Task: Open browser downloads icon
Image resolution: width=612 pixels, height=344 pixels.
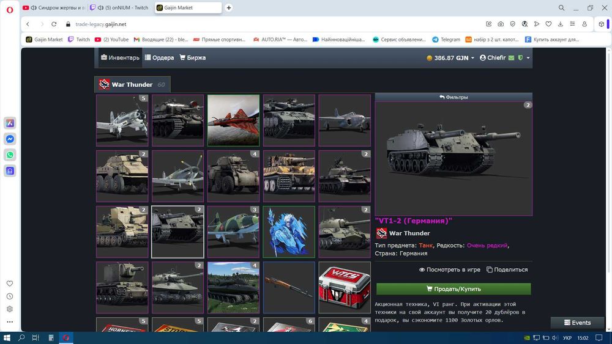Action: click(561, 24)
